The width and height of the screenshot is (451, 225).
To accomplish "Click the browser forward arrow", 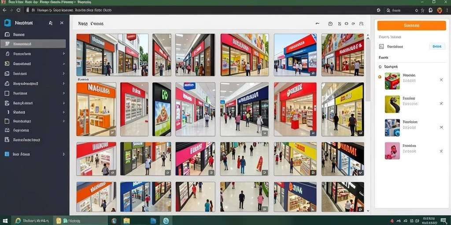I will 11,10.
